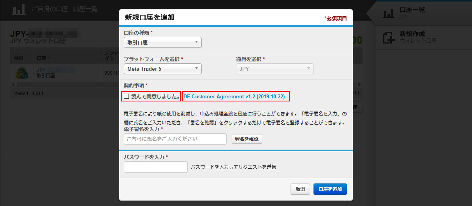The width and height of the screenshot is (472, 206).
Task: Click the password input field
Action: (x=156, y=167)
